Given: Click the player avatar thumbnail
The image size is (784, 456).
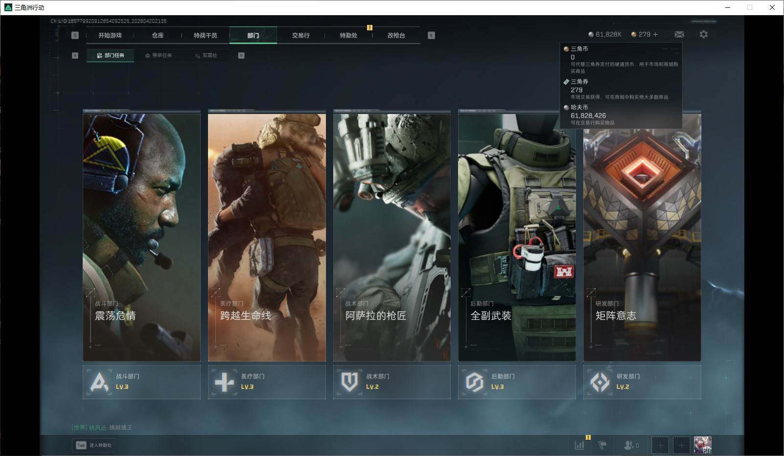Looking at the screenshot, I should point(702,445).
